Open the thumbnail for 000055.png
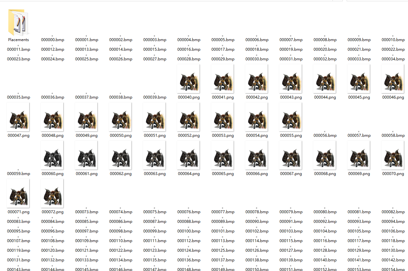 pos(291,117)
